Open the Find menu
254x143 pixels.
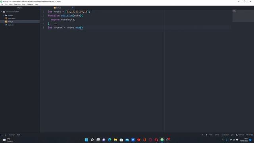click(x=24, y=4)
